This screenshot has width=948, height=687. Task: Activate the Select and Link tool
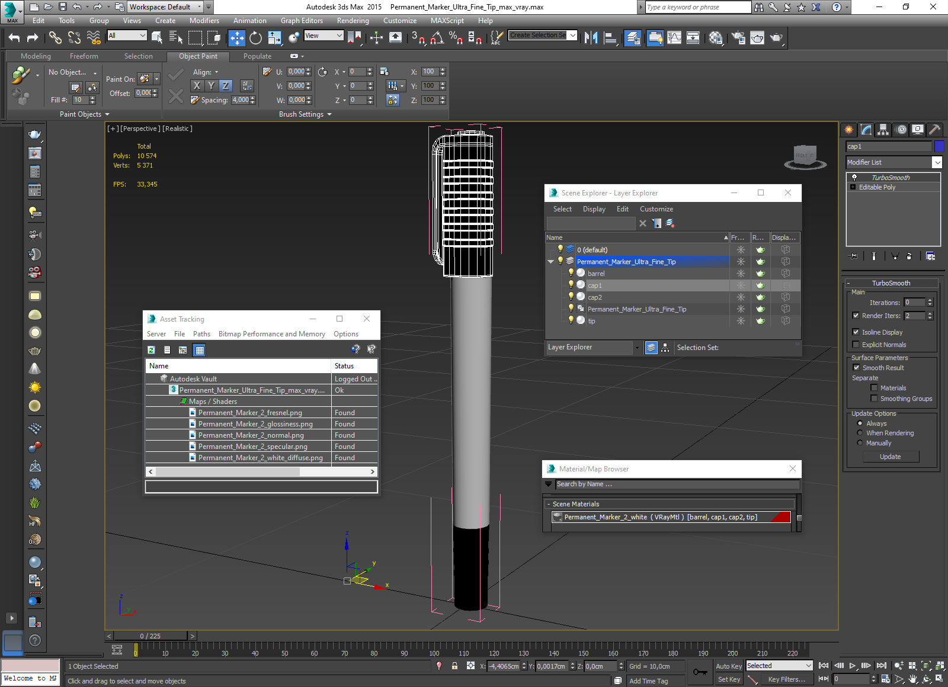(x=55, y=38)
